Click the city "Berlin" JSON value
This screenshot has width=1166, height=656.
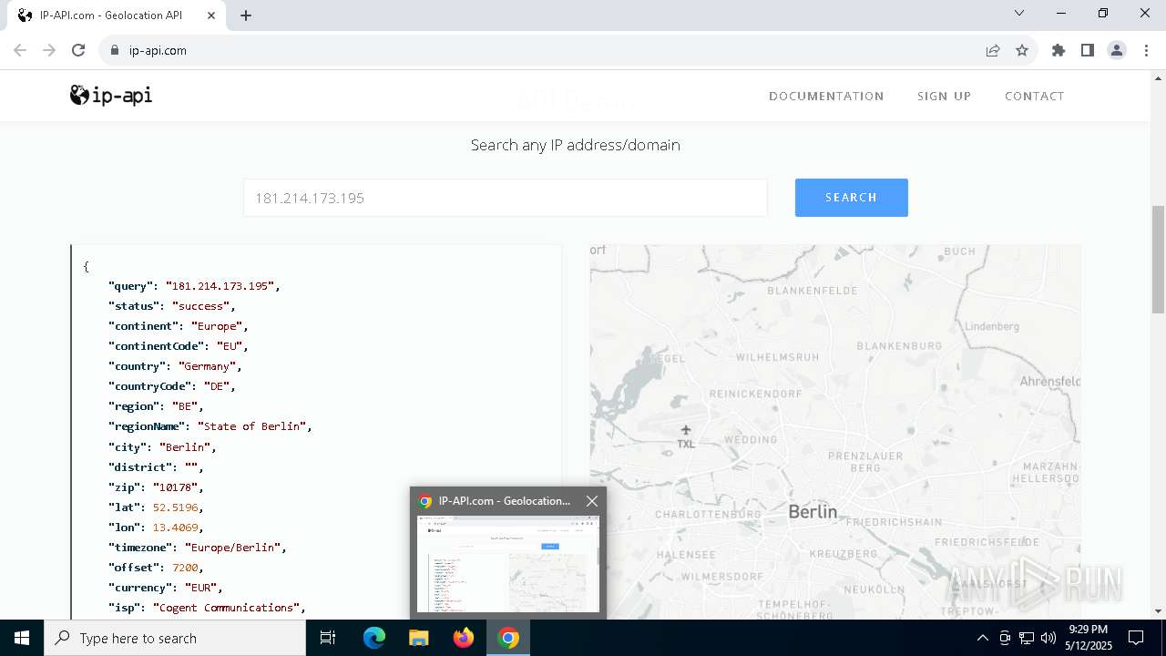[x=185, y=447]
